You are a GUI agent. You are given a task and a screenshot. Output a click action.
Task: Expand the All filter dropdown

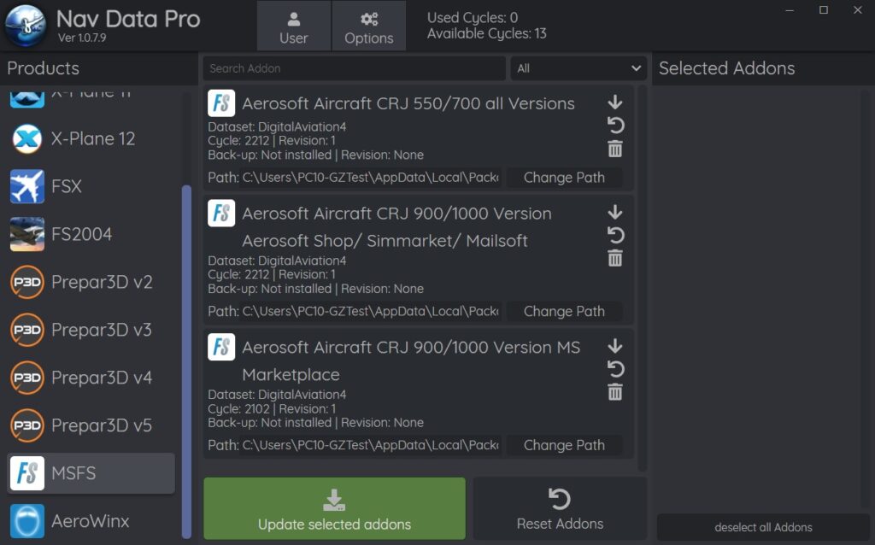click(578, 68)
